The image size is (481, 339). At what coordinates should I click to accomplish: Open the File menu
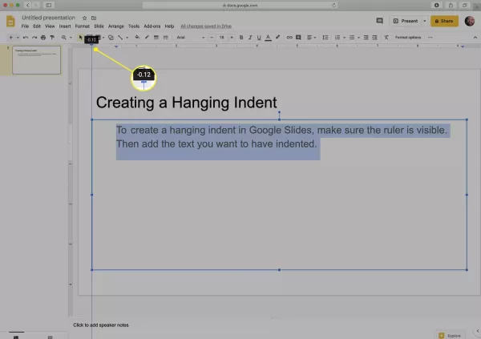coord(25,26)
